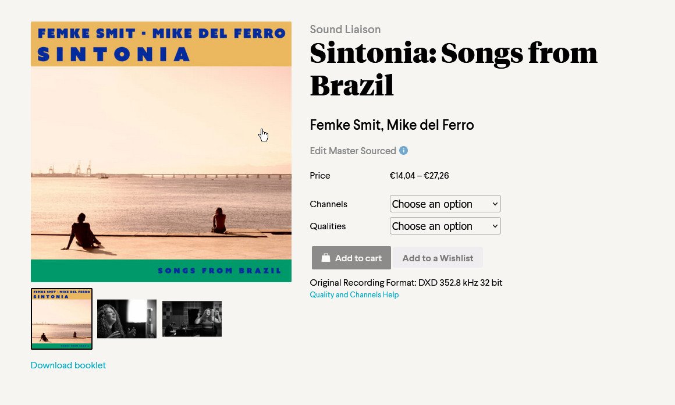Click the Add to cart button label
The image size is (675, 405).
(358, 258)
